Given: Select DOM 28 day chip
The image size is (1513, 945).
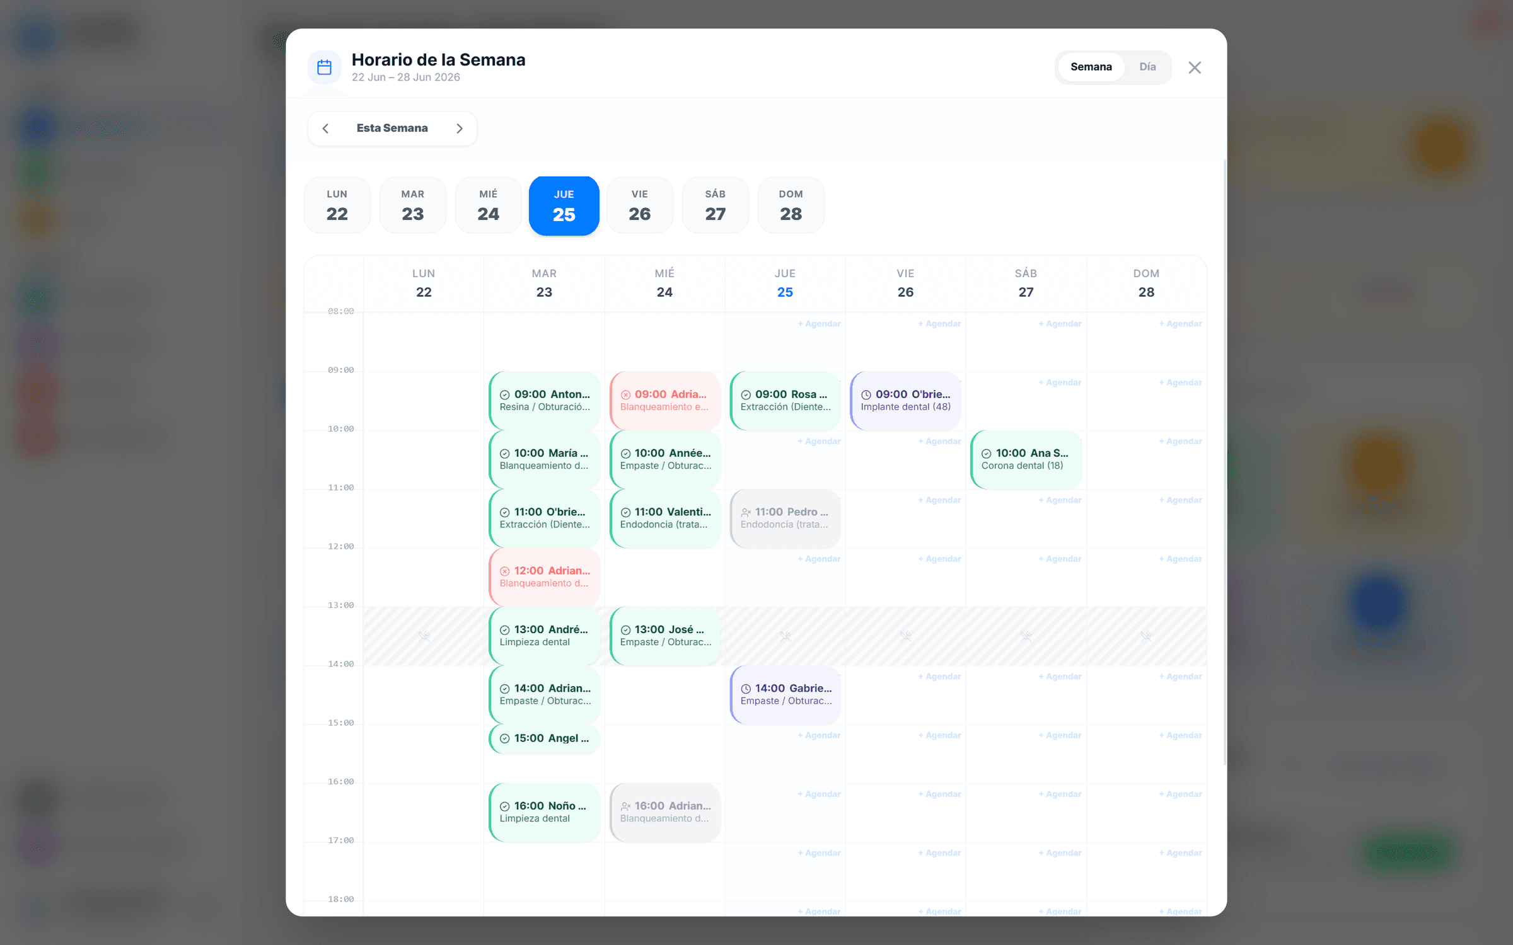Looking at the screenshot, I should [x=791, y=205].
